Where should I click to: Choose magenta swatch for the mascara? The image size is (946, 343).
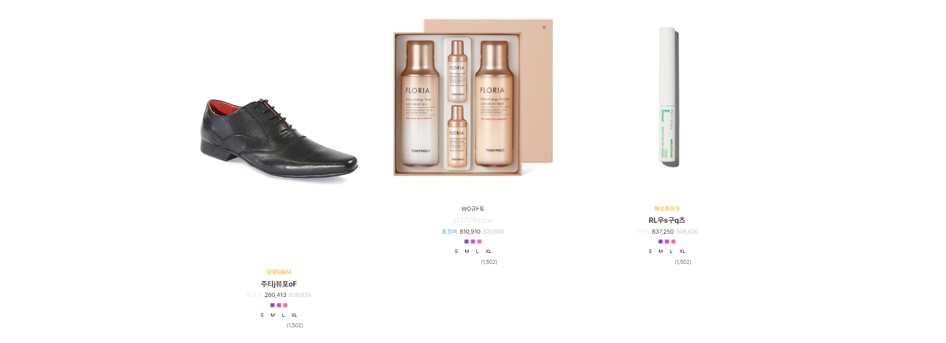pos(667,242)
